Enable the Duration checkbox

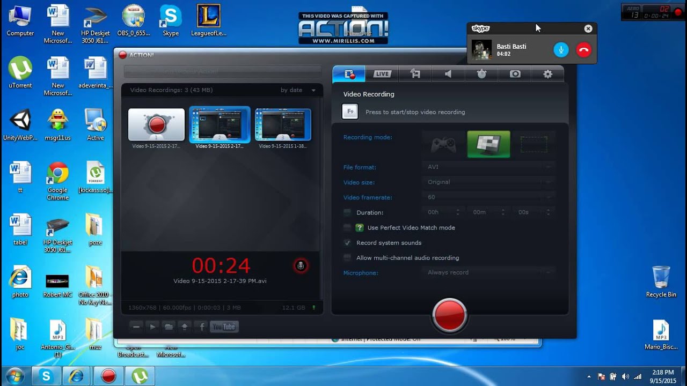click(x=347, y=212)
